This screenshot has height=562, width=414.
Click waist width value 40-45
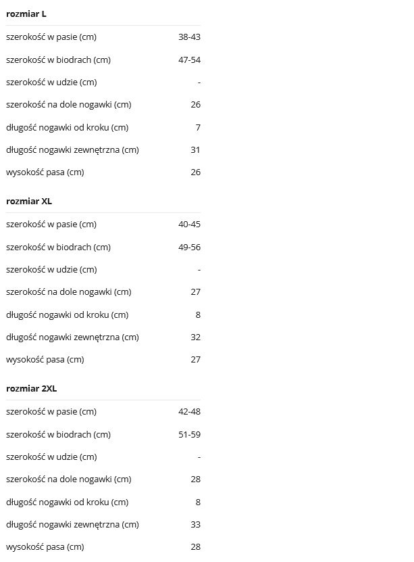tap(189, 225)
